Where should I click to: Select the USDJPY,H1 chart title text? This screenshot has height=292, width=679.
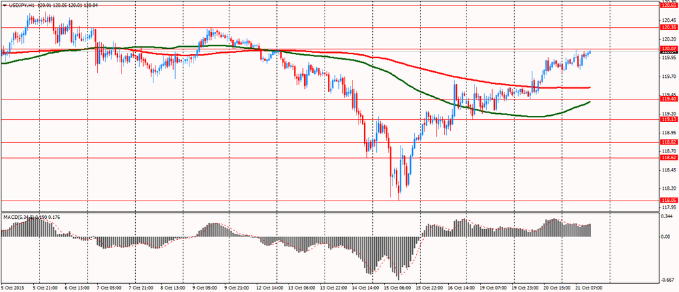(21, 7)
